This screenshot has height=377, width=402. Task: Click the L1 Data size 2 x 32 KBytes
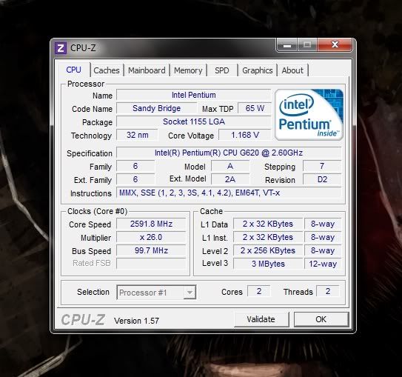coord(268,224)
